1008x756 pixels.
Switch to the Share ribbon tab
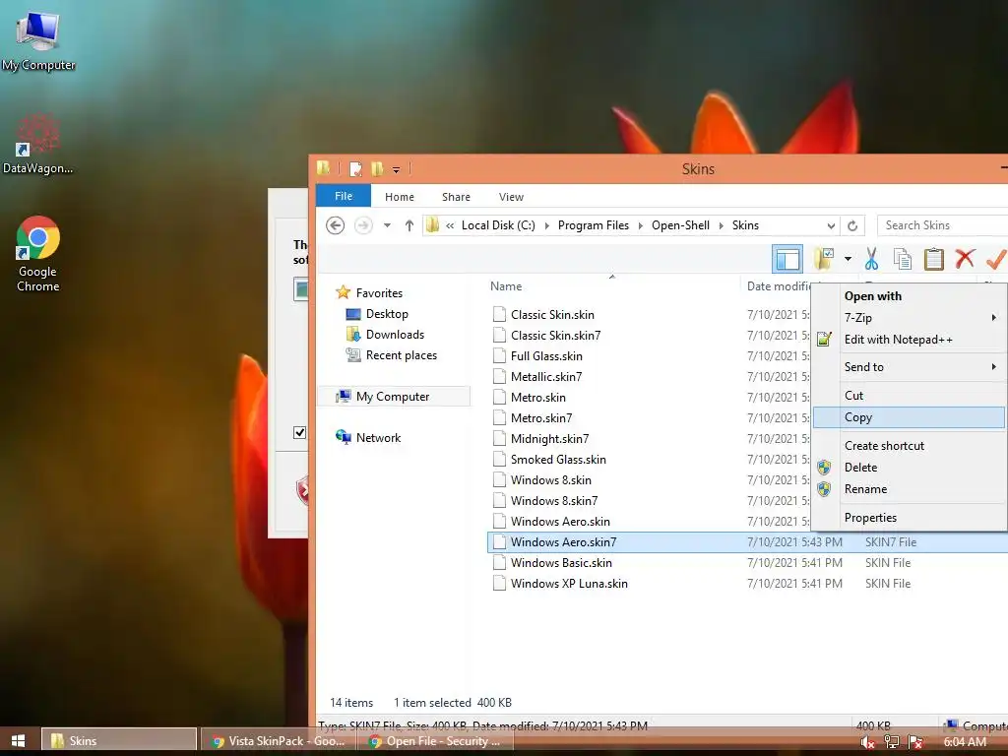click(x=456, y=197)
